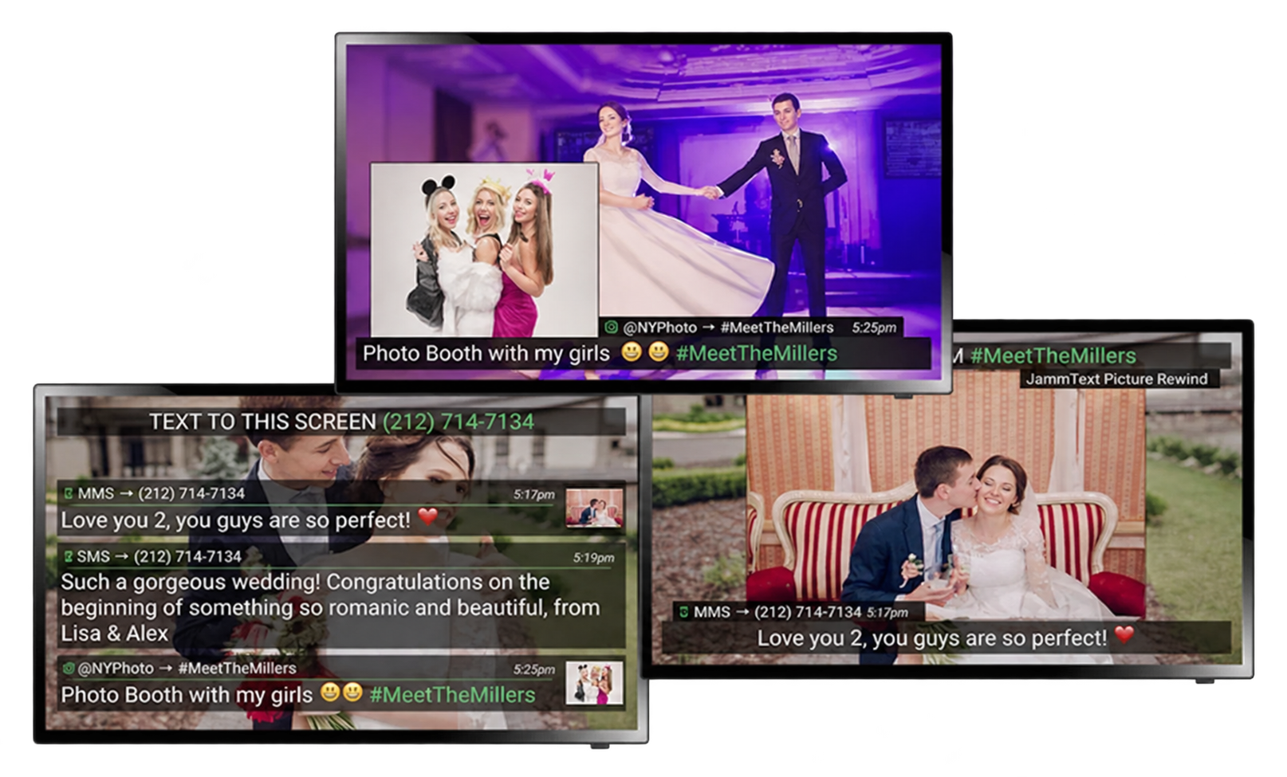Click the Instagram icon beside @NYPhoto on top screen
The height and width of the screenshot is (777, 1287).
point(611,328)
